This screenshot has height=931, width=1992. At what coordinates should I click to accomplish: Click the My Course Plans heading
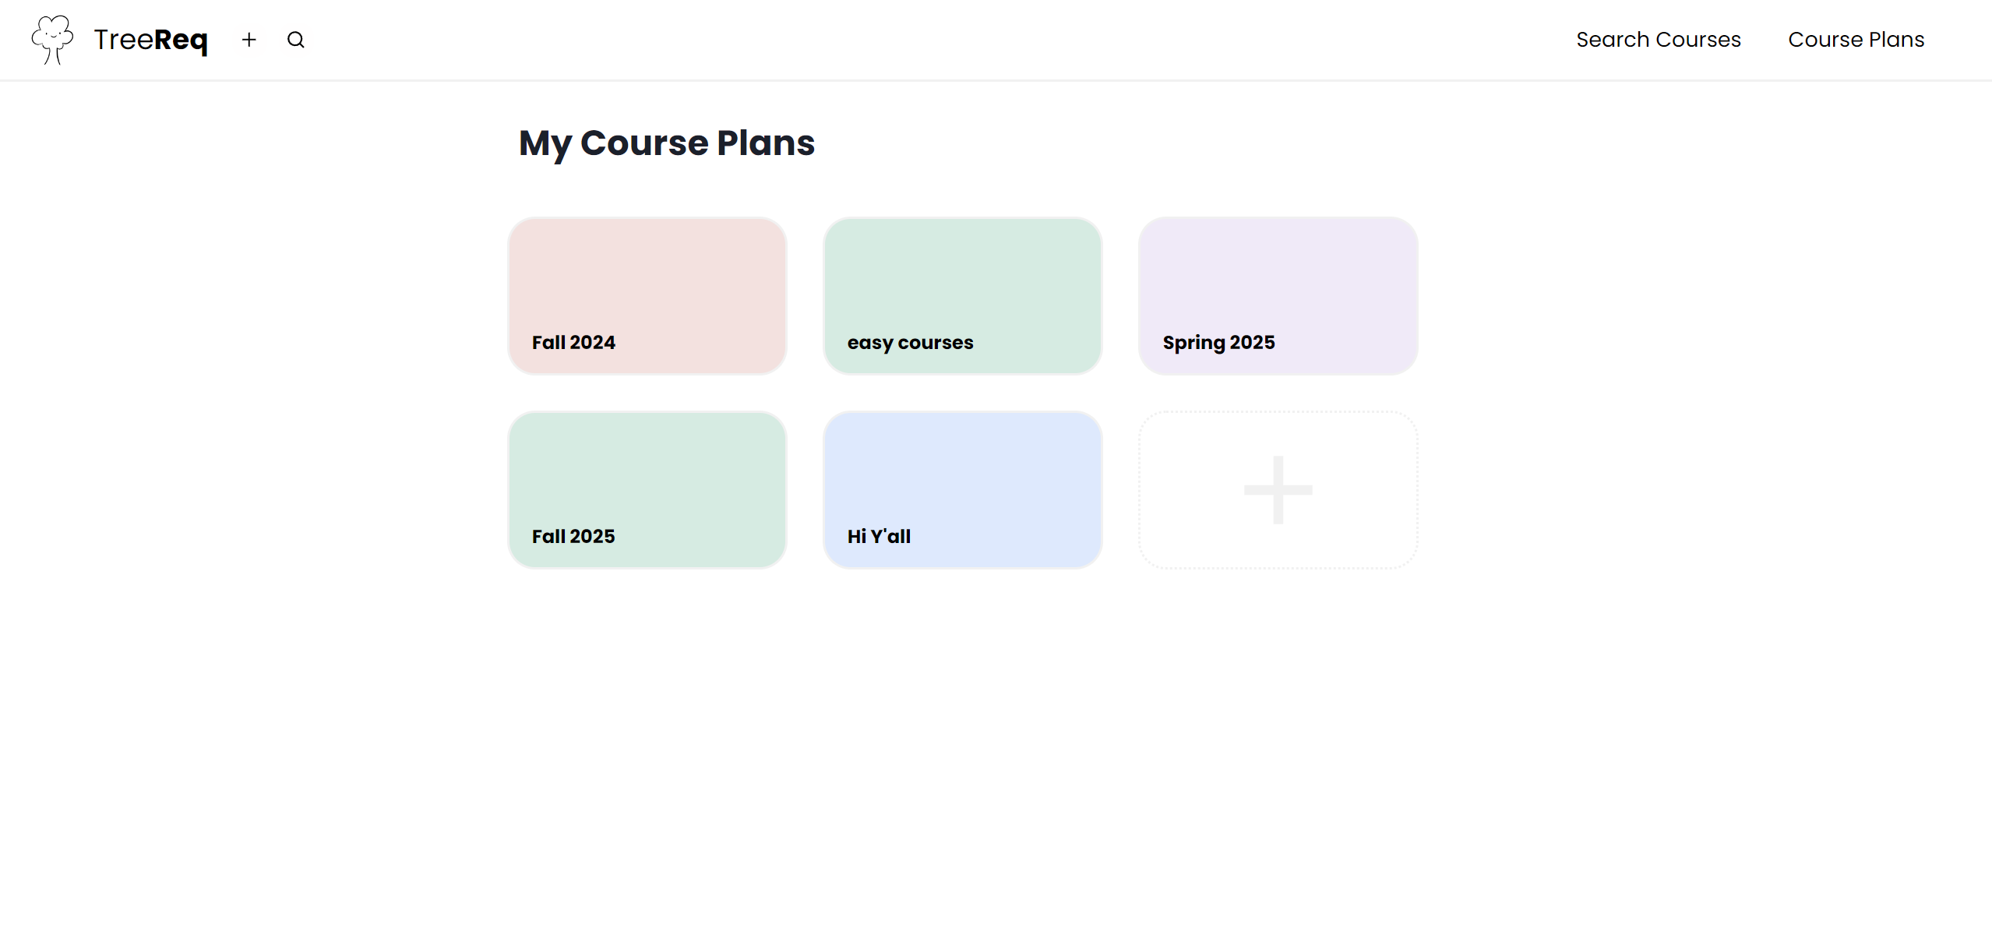click(x=667, y=143)
